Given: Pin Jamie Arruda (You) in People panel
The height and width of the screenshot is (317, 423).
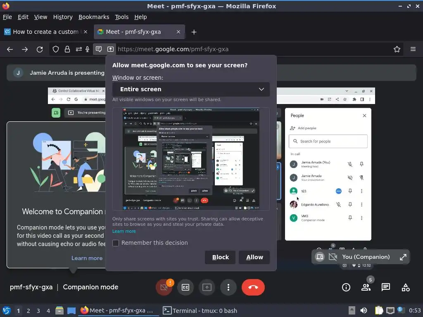Looking at the screenshot, I should point(362,164).
